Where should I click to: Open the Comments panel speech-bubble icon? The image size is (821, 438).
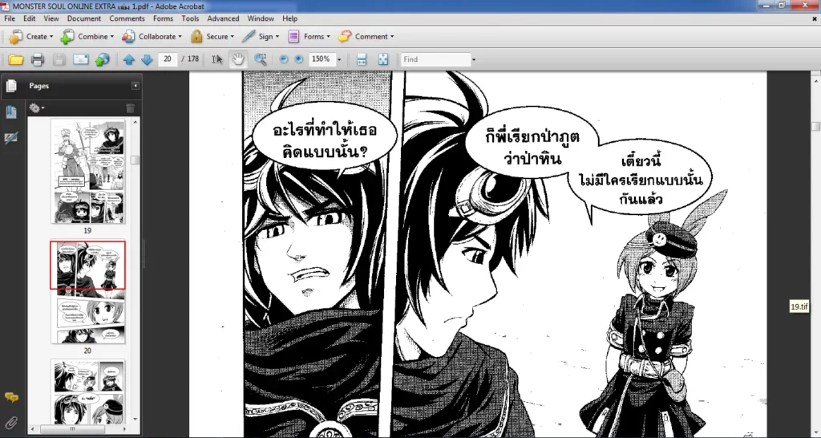11,398
